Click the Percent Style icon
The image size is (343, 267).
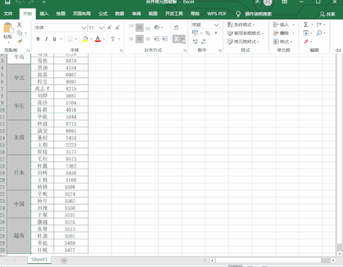[x=207, y=33]
